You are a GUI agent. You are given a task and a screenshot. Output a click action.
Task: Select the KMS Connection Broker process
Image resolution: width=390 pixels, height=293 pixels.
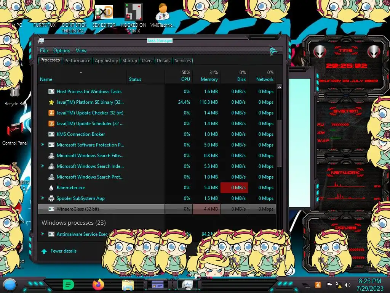pos(81,134)
